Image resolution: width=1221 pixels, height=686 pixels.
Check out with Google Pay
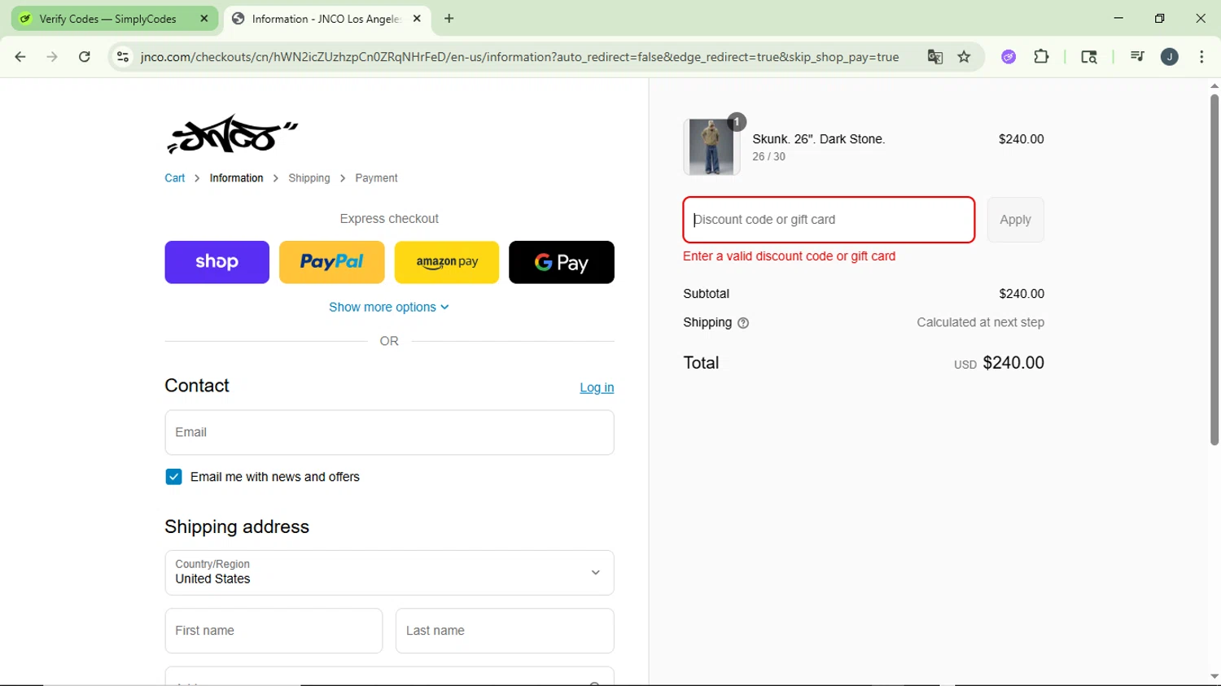tap(562, 262)
